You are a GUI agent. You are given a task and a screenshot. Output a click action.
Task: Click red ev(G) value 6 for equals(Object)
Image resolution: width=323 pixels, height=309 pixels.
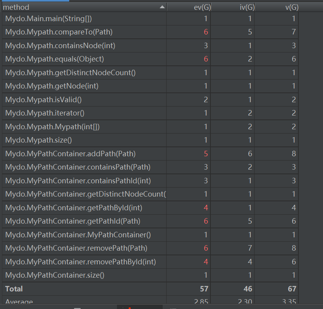coord(206,59)
